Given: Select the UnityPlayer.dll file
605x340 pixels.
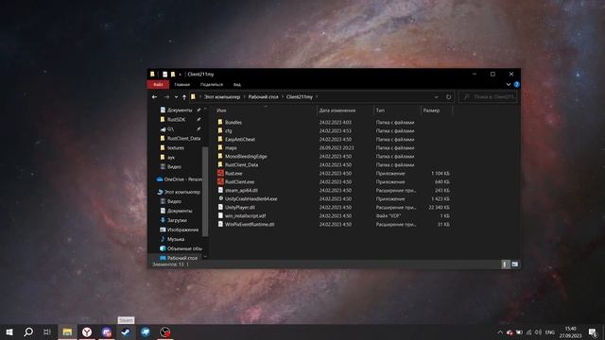Looking at the screenshot, I should 239,207.
